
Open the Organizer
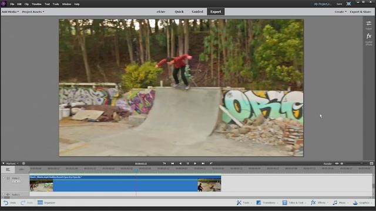tap(46, 203)
